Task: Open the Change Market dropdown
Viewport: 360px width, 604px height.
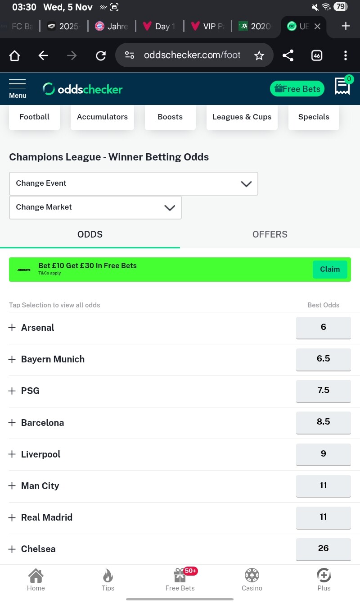Action: pos(95,207)
